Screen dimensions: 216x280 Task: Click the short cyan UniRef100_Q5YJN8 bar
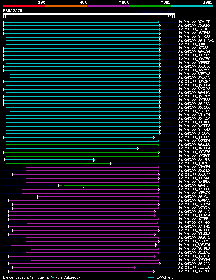click(x=50, y=160)
